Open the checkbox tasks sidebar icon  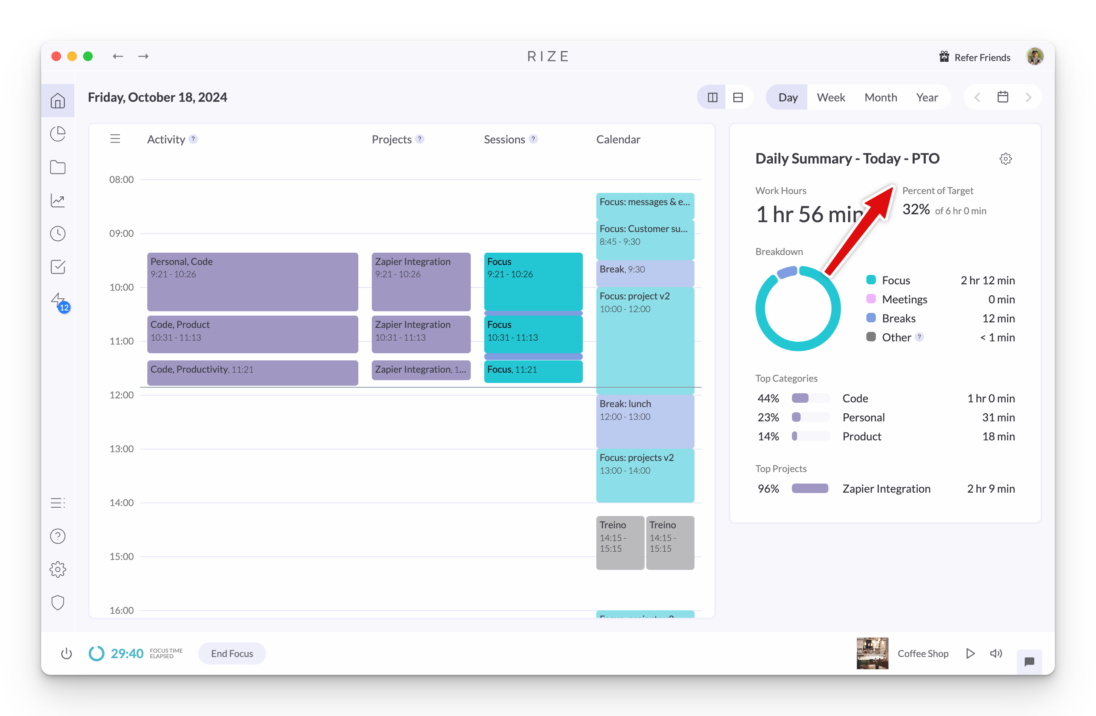coord(57,267)
